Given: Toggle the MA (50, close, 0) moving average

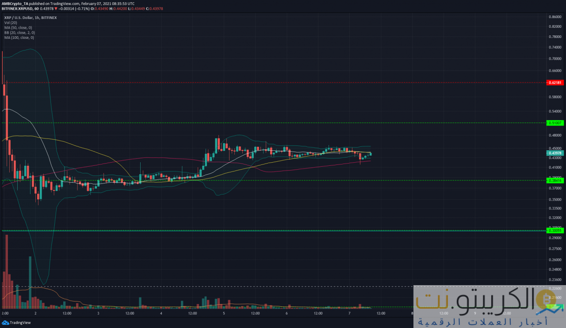Looking at the screenshot, I should click(18, 27).
